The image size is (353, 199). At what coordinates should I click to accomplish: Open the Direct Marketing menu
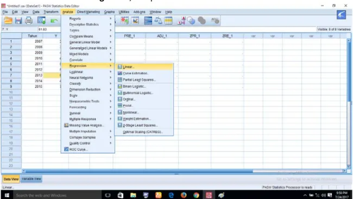(x=88, y=12)
